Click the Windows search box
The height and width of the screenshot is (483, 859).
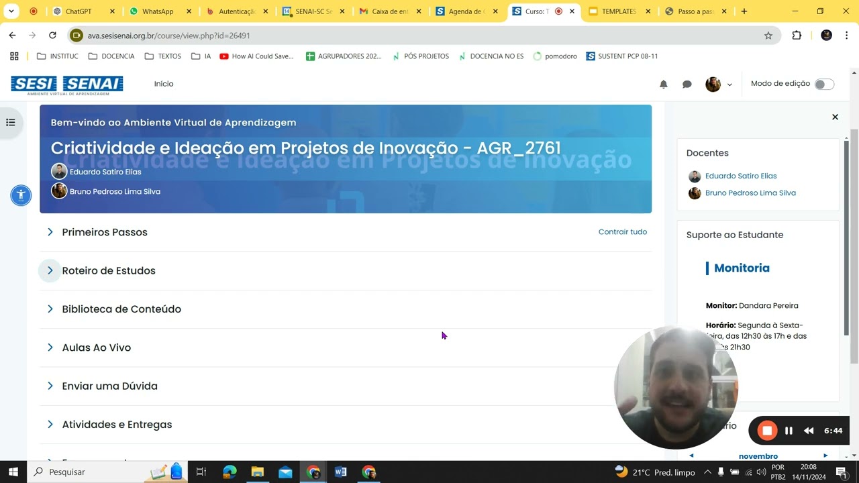(107, 472)
